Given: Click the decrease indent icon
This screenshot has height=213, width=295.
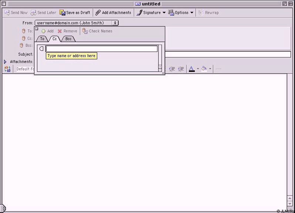Looking at the screenshot, I should point(172,69).
